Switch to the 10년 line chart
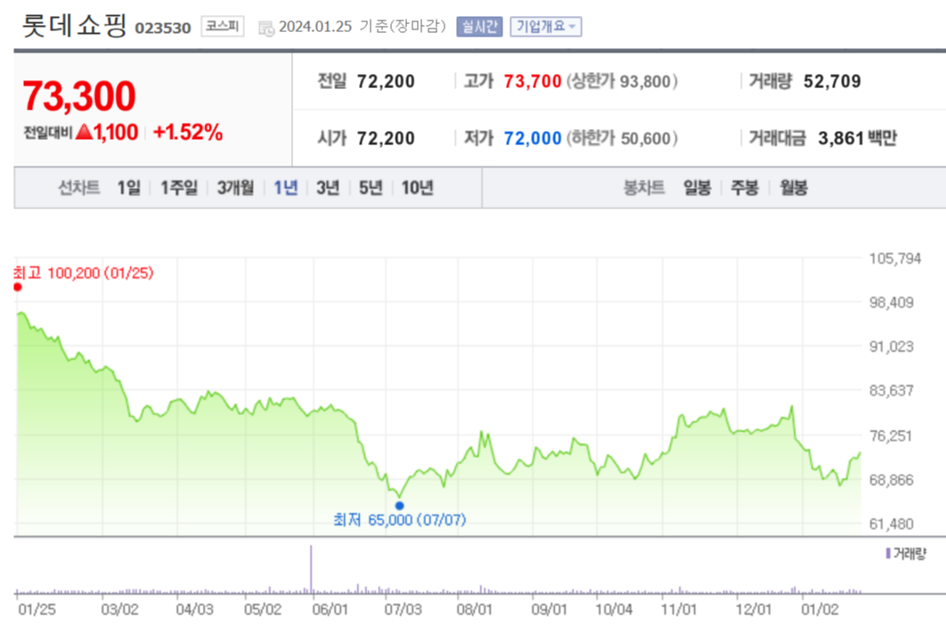The image size is (946, 644). [418, 188]
